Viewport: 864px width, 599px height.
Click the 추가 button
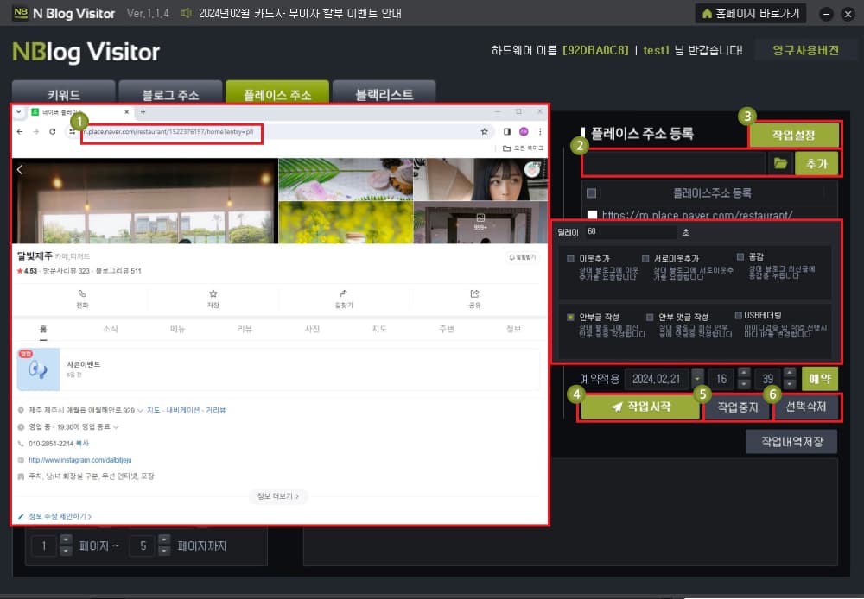click(x=816, y=163)
